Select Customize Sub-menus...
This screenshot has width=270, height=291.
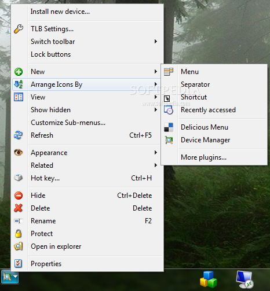[x=87, y=123]
